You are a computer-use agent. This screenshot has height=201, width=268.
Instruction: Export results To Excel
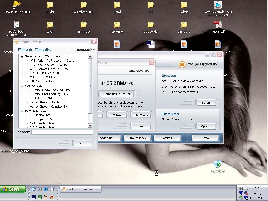pos(117,115)
